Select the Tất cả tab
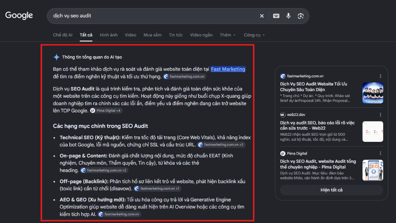The width and height of the screenshot is (396, 223). [x=86, y=35]
